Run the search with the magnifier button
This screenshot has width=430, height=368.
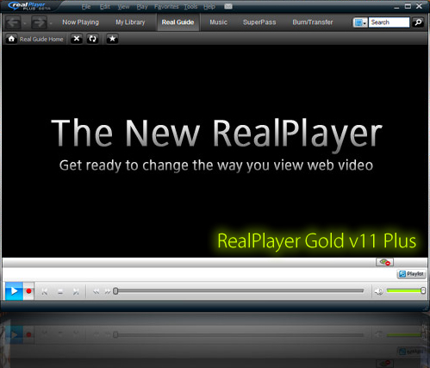[x=418, y=22]
